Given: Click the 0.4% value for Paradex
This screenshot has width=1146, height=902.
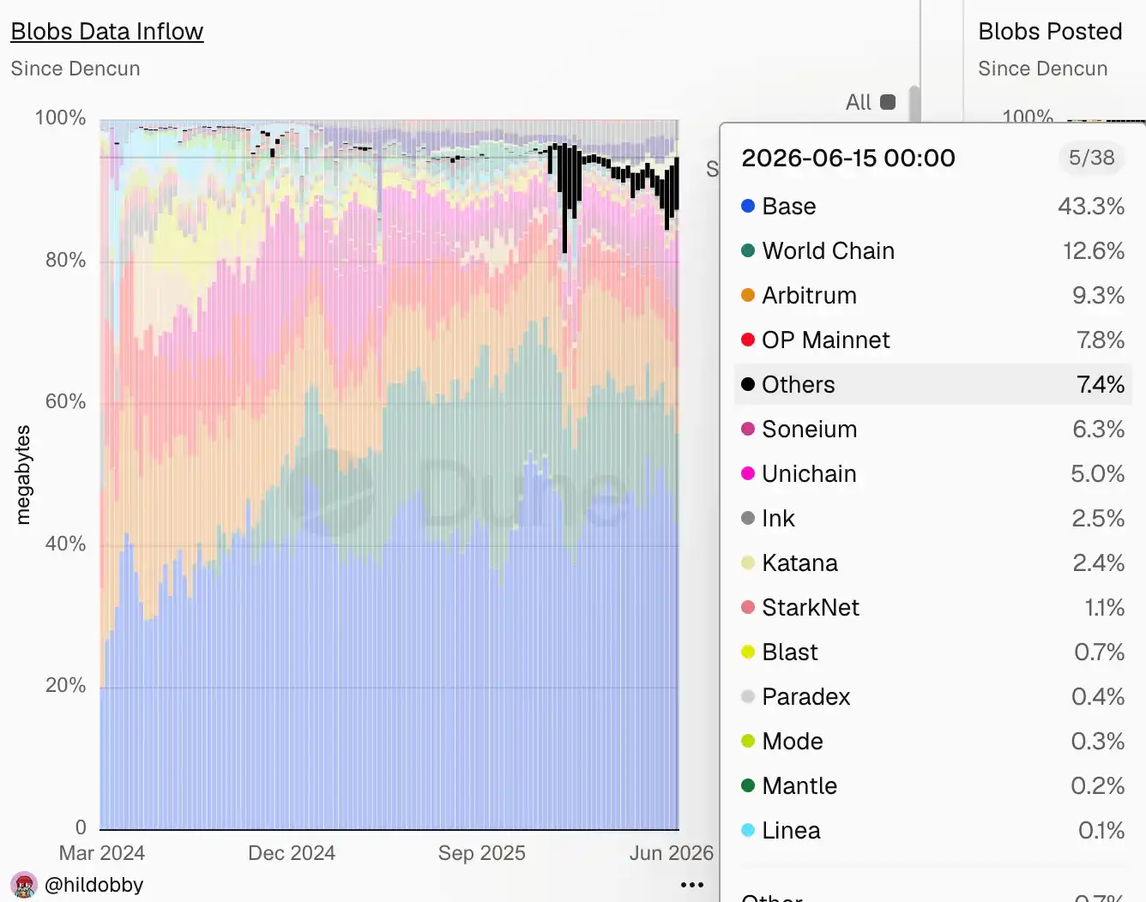Looking at the screenshot, I should 1098,696.
